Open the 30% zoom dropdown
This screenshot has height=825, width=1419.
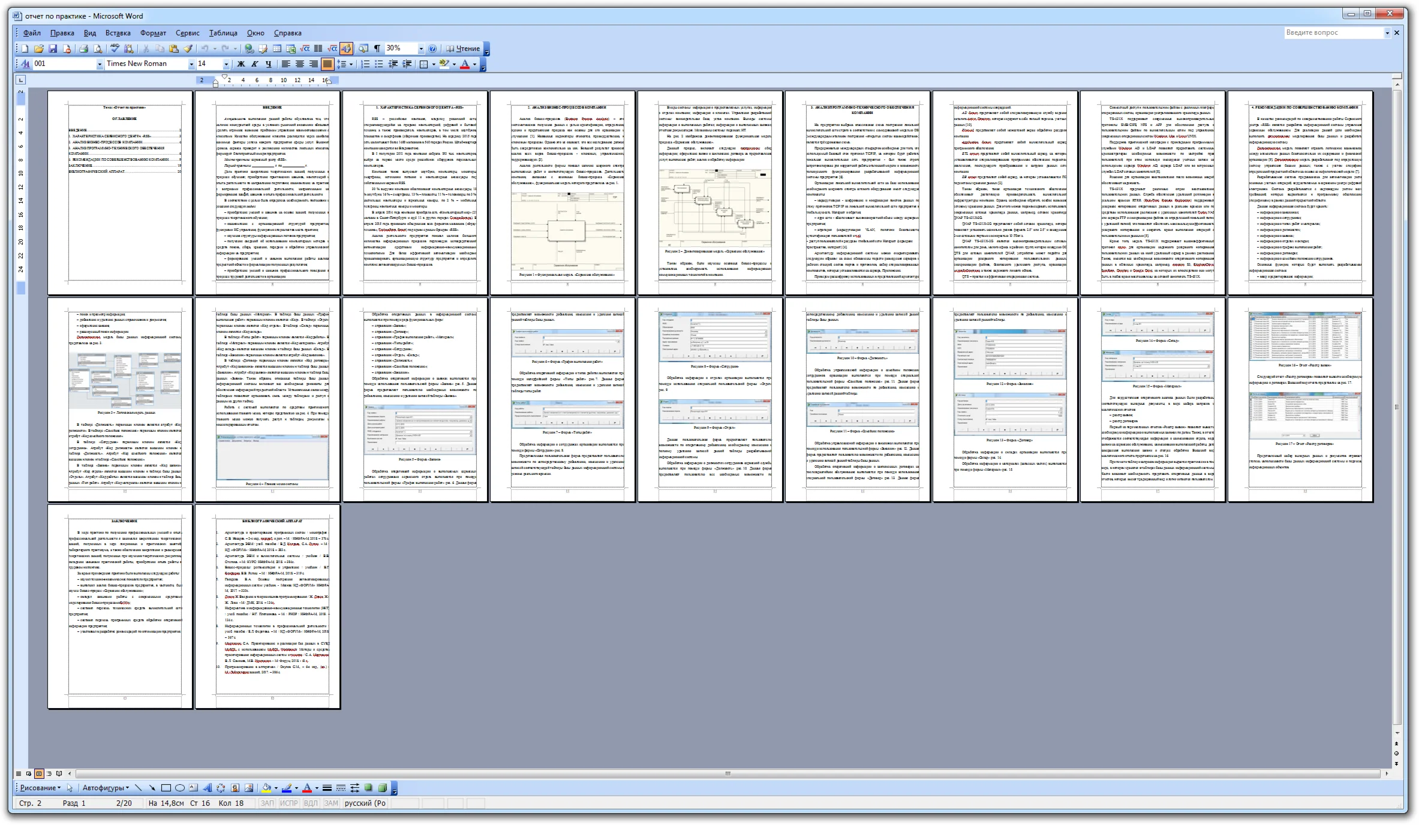tap(421, 49)
